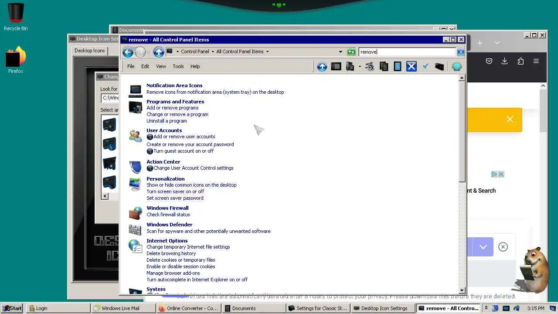Click 'Turn screen saver on or off'
The image size is (558, 314).
click(175, 191)
